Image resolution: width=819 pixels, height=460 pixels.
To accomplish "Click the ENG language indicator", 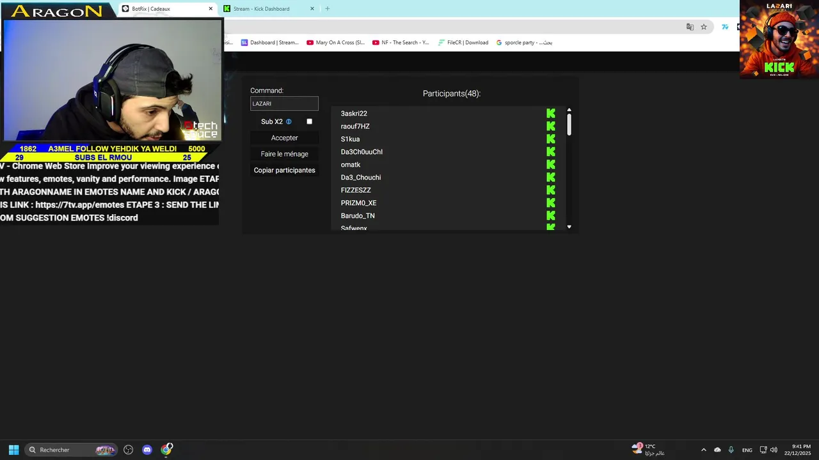I will (747, 450).
